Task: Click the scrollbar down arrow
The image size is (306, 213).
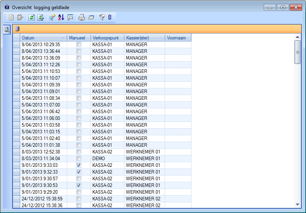Action: click(298, 204)
